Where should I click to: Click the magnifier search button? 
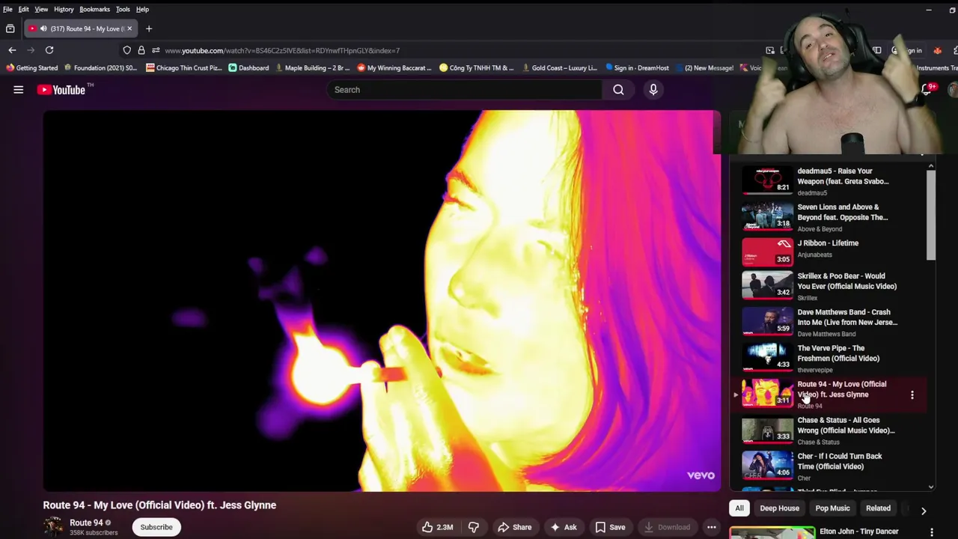(618, 90)
